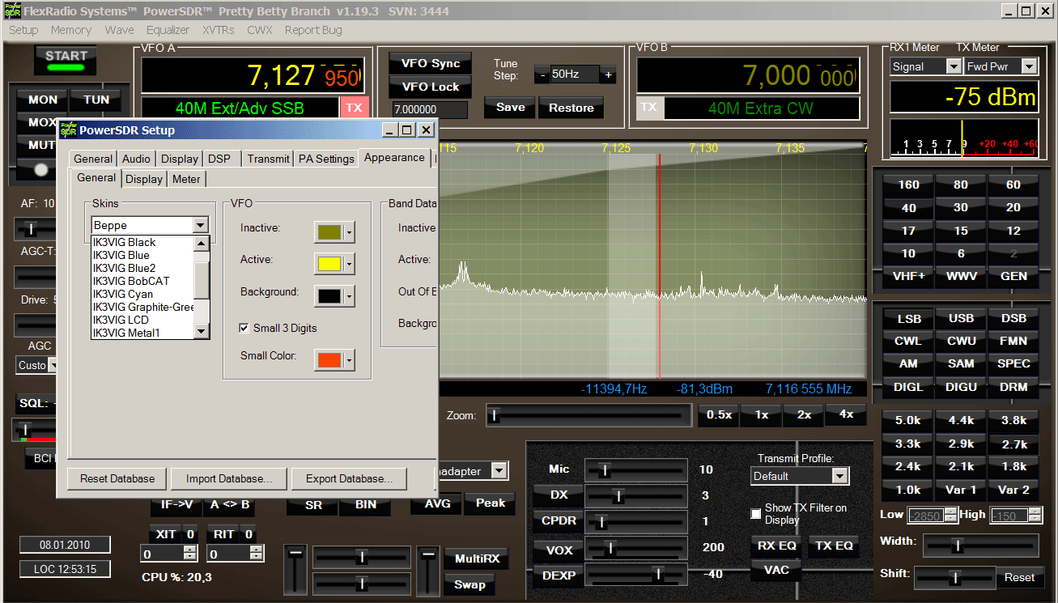Toggle the MON monitor button
The width and height of the screenshot is (1058, 603).
click(43, 100)
